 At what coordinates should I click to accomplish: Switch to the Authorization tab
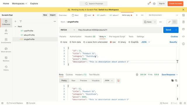point(75,36)
